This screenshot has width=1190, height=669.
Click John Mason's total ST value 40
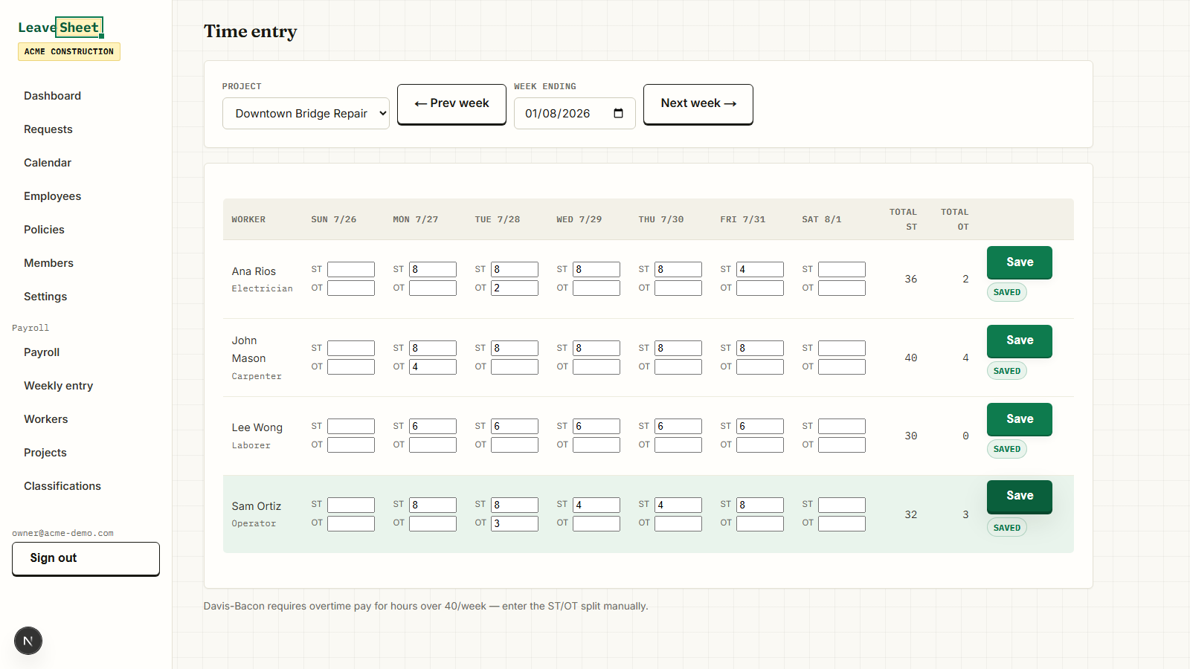[910, 358]
